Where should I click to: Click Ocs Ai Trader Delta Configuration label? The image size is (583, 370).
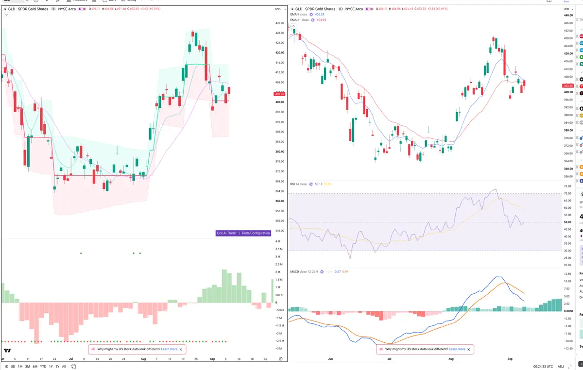click(x=243, y=233)
